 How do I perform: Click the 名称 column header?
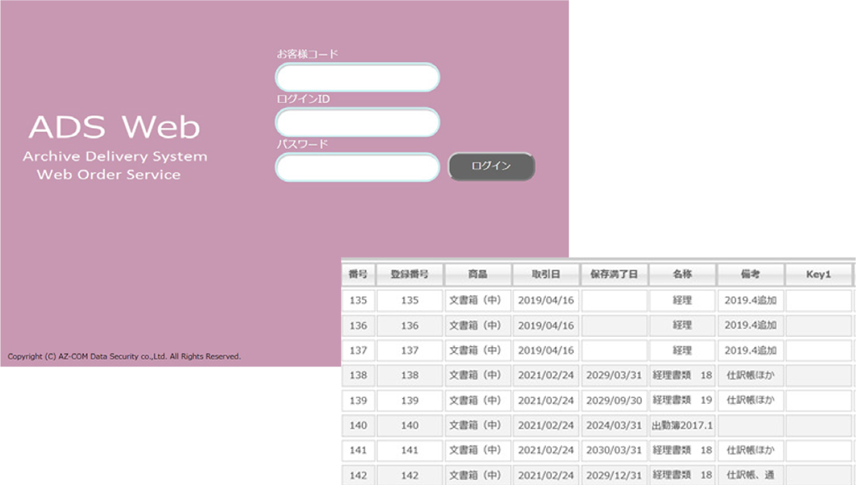[683, 275]
